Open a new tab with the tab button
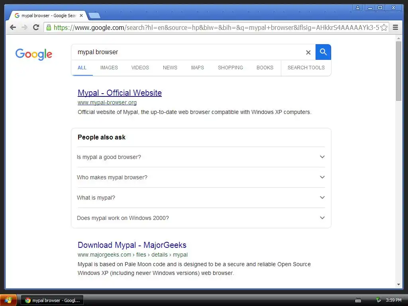The image size is (408, 306). pos(94,16)
